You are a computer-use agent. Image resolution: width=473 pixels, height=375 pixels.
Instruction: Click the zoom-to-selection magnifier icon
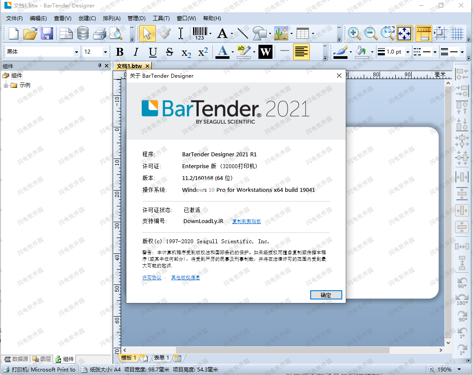click(x=387, y=33)
